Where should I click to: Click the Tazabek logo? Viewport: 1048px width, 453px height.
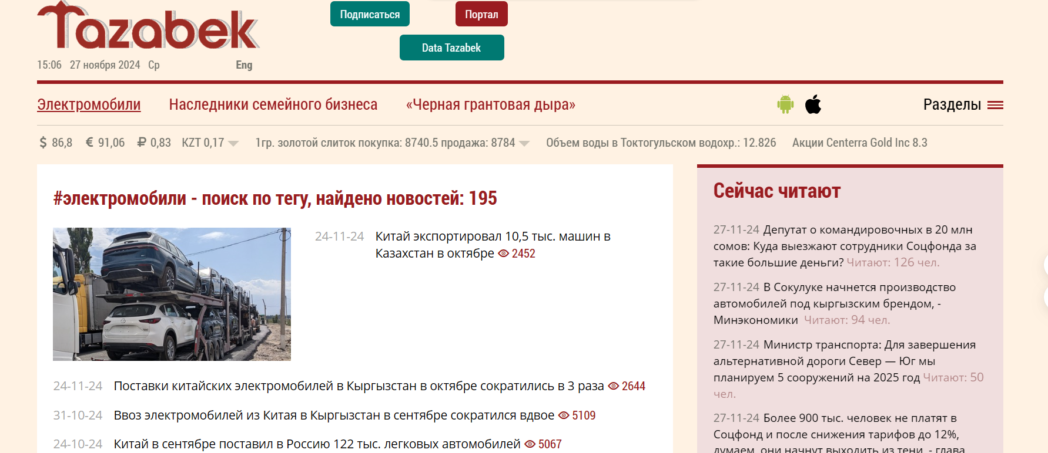coord(148,25)
